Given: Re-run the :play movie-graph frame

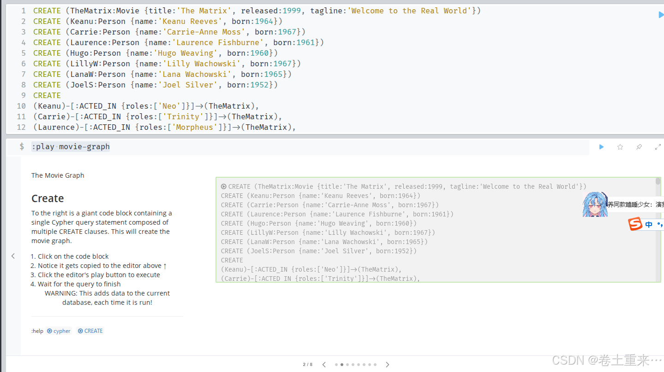Looking at the screenshot, I should point(601,147).
